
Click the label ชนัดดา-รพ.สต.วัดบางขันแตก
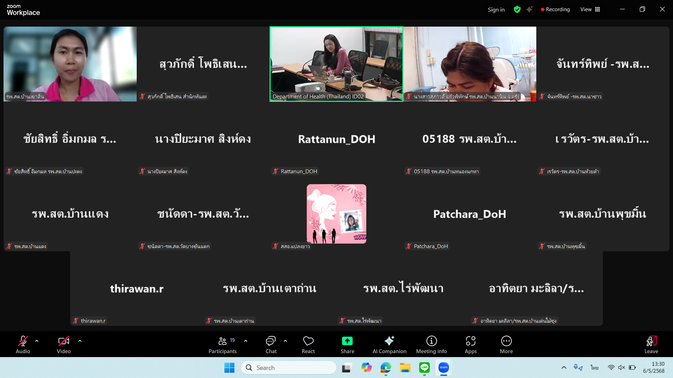(x=178, y=246)
